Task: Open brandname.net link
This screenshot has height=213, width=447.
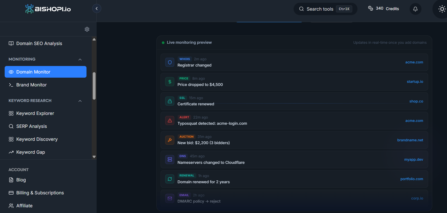Action: 410,140
